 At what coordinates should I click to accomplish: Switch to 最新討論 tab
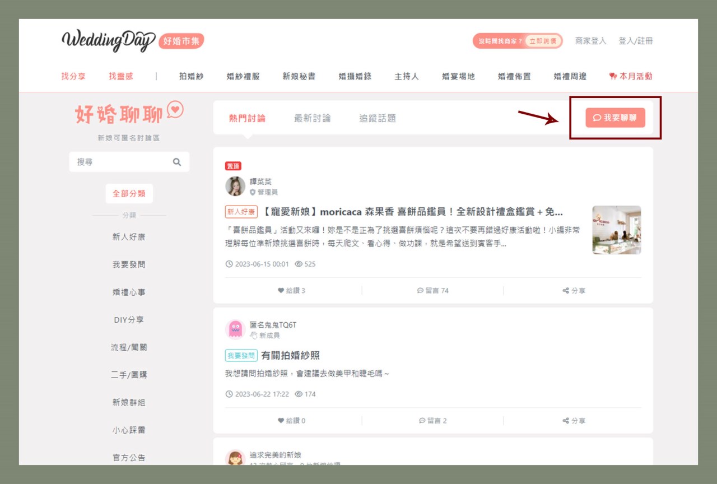click(x=312, y=118)
